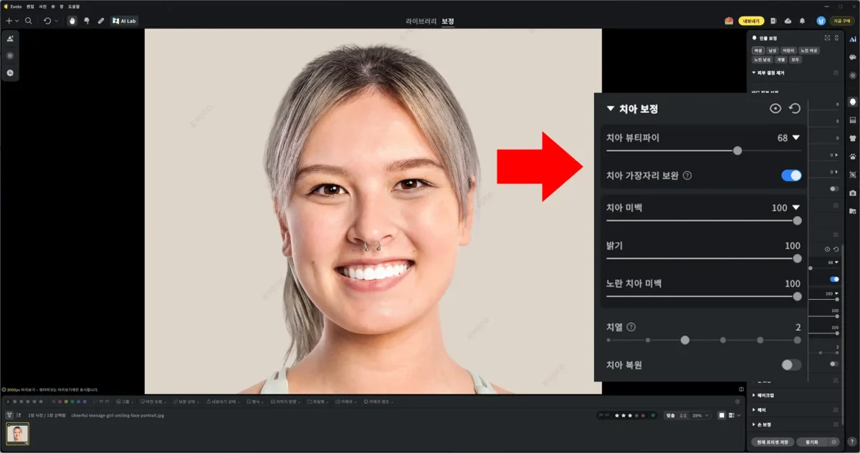Open the history clock icon in left sidebar
The image size is (860, 453).
pos(10,72)
